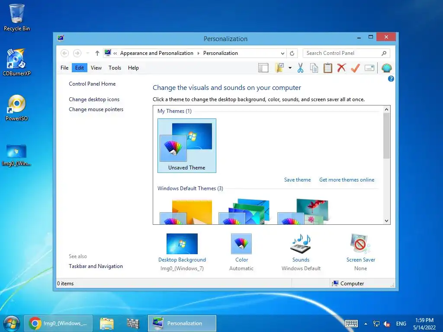Click the Copy toolbar icon
This screenshot has height=332, width=443.
[314, 68]
